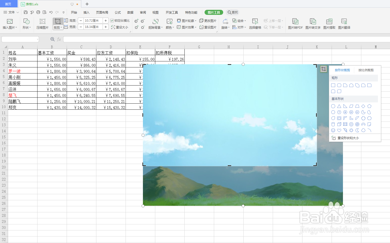Open the Page Layout (页面布局) tab
The image size is (390, 243).
(102, 12)
